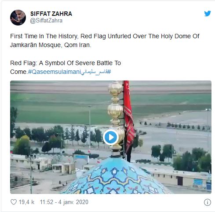Viewport: 215px width, 212px height.
Task: Like the tweet with the heart icon
Action: [14, 202]
